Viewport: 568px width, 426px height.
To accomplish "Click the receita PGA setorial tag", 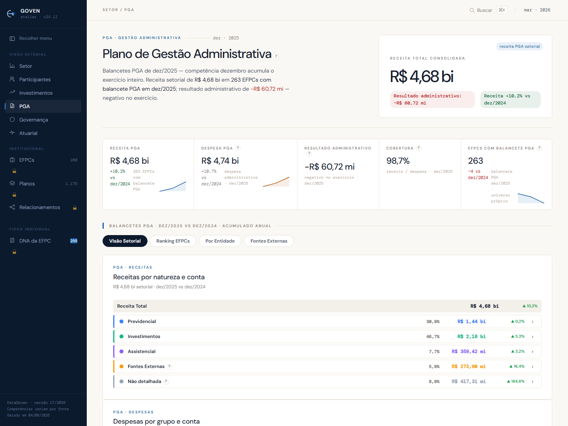I will click(519, 46).
